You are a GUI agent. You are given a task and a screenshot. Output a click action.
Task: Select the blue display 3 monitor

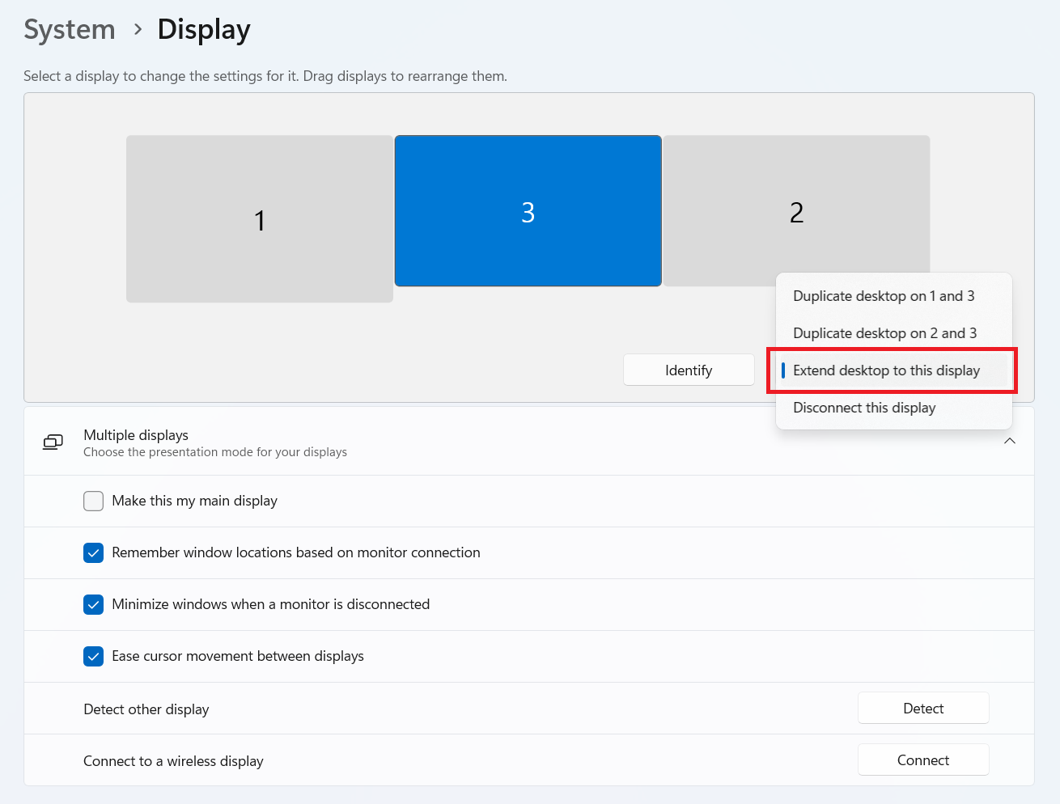[528, 211]
